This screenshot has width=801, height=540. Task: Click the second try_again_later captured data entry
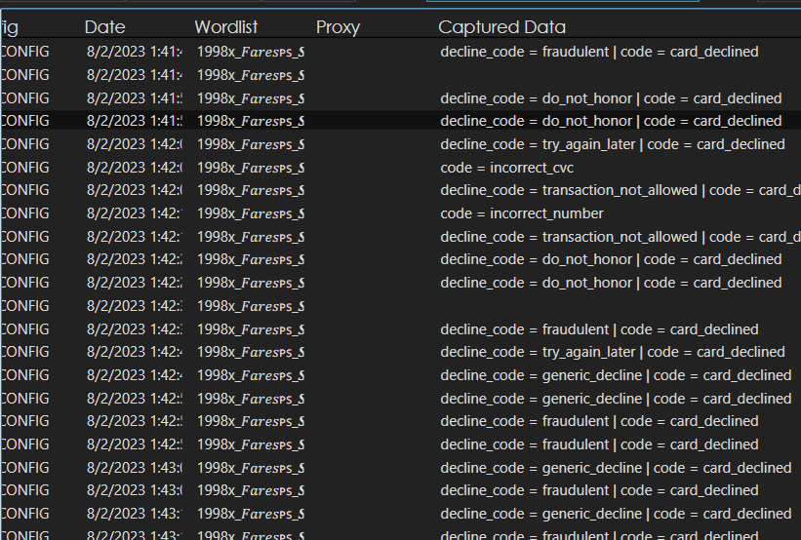point(612,352)
